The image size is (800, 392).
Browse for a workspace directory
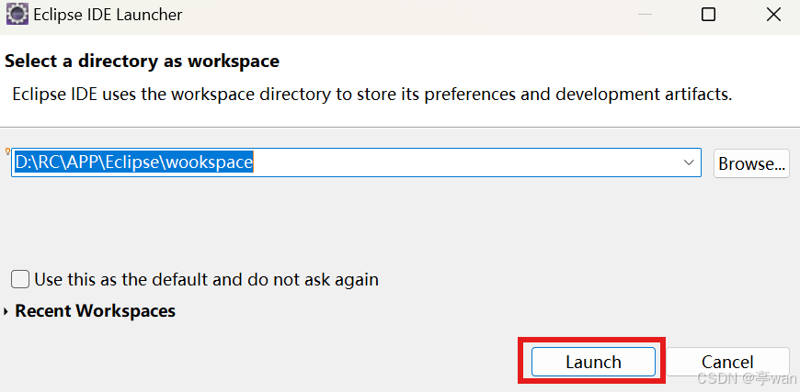(751, 163)
